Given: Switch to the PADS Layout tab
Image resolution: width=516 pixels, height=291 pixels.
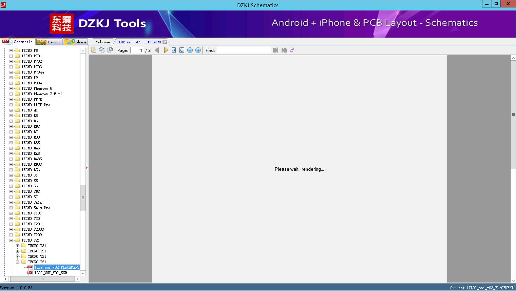Looking at the screenshot, I should click(49, 42).
